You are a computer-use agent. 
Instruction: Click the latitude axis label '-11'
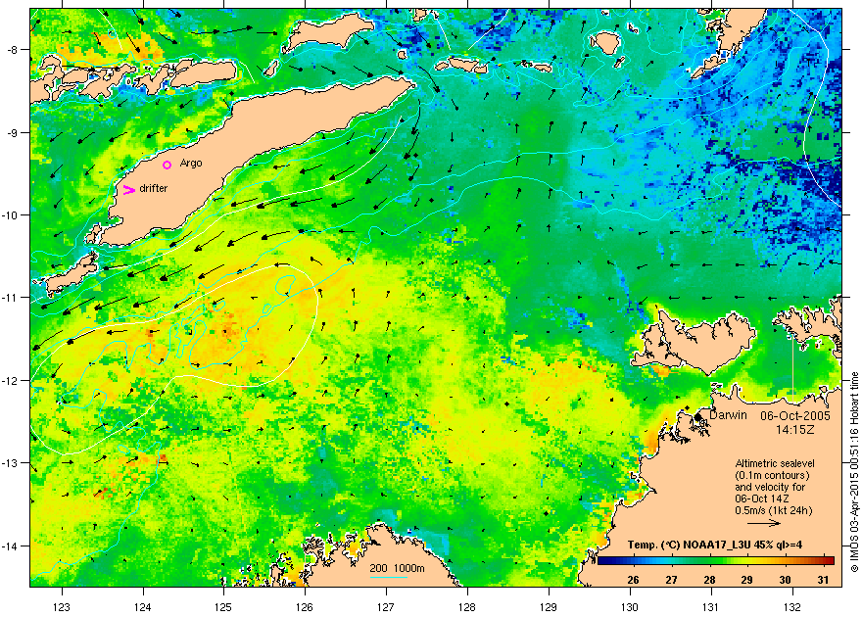[11, 297]
